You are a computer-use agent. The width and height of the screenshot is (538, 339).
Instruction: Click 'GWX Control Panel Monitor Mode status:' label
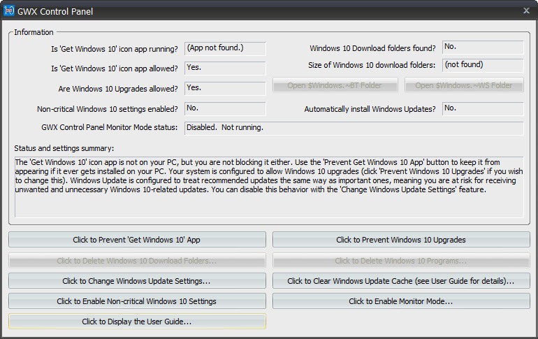pyautogui.click(x=110, y=127)
